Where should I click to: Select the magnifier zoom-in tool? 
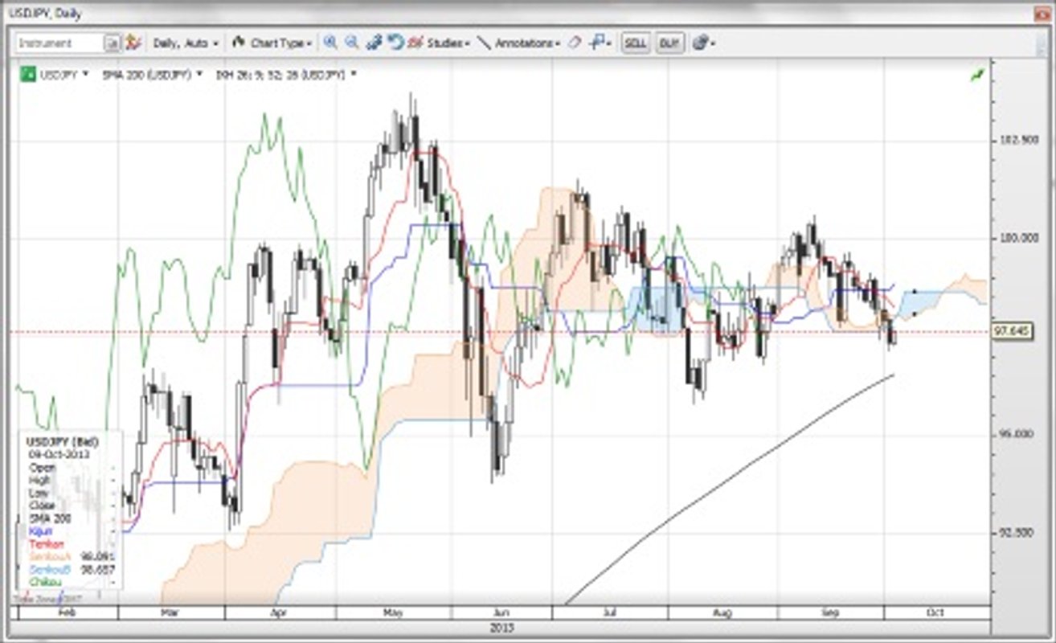[x=329, y=43]
